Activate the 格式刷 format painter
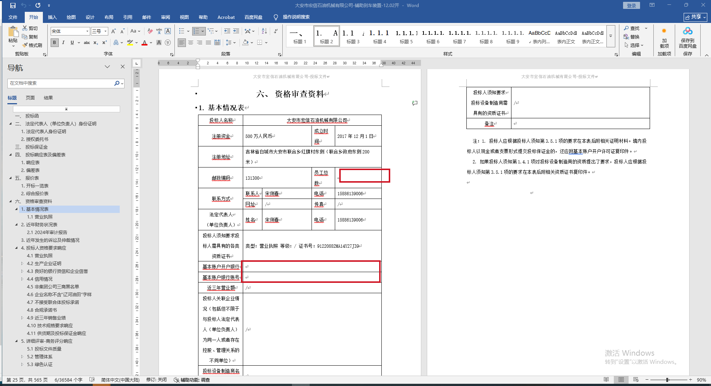 pyautogui.click(x=32, y=45)
